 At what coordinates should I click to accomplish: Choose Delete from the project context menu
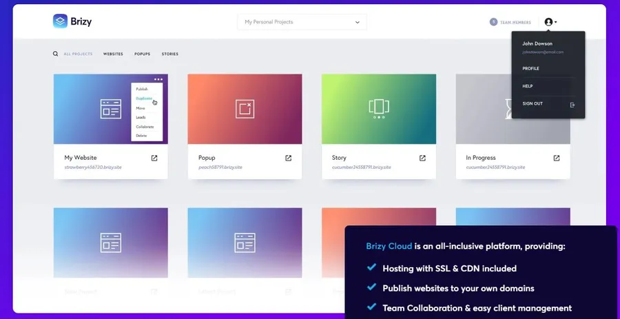click(x=141, y=136)
